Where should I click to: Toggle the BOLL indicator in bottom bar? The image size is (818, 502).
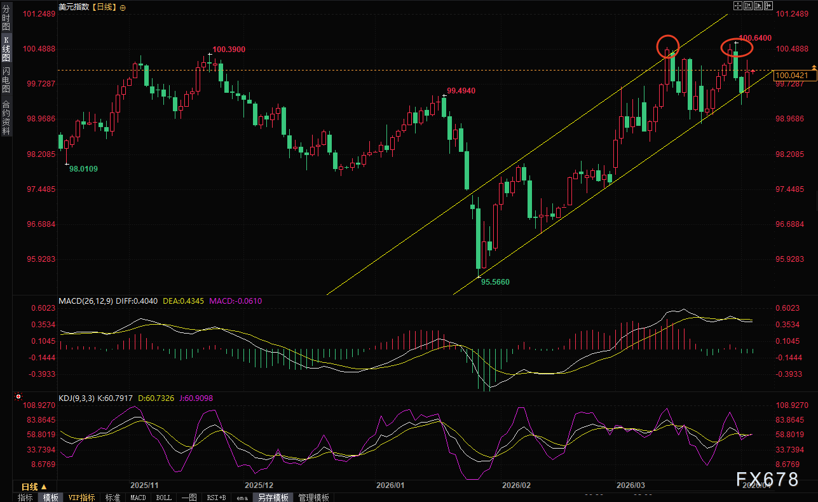(x=163, y=498)
